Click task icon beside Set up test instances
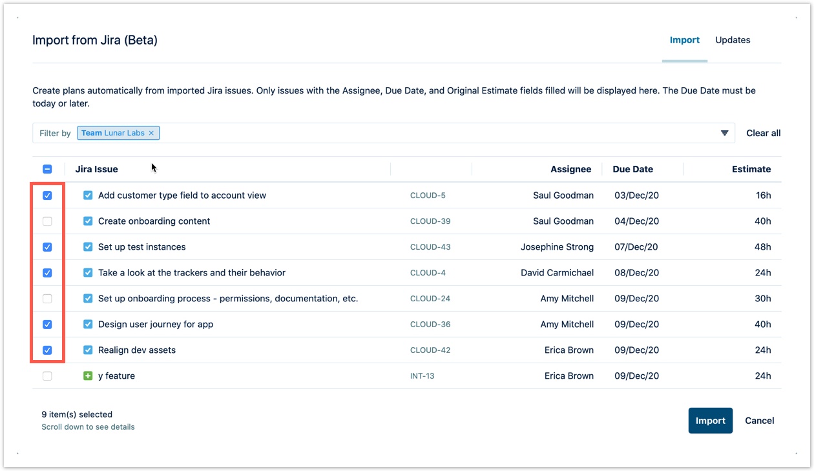This screenshot has width=814, height=471. 88,247
